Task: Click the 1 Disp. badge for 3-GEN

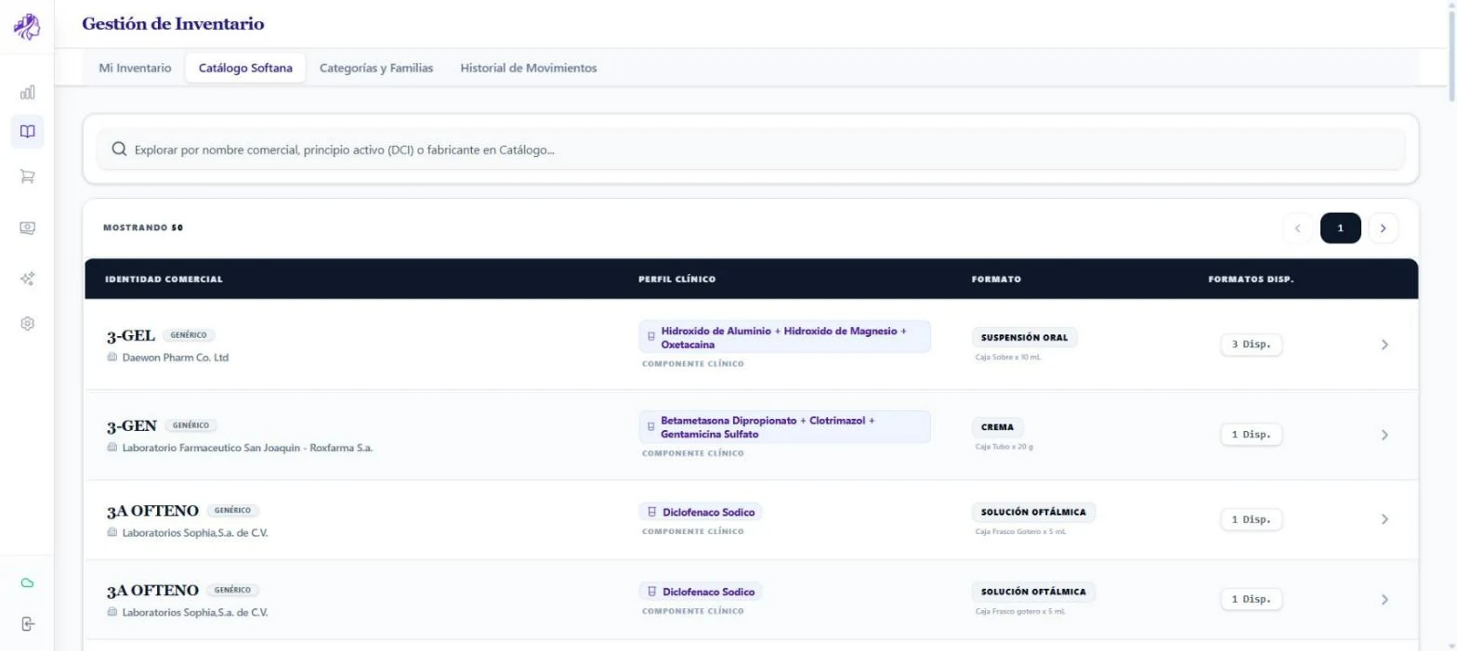Action: [x=1251, y=435]
